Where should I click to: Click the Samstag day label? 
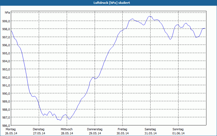point(150,129)
